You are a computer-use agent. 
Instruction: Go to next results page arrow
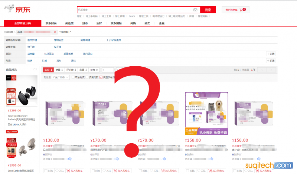pyautogui.click(x=272, y=70)
